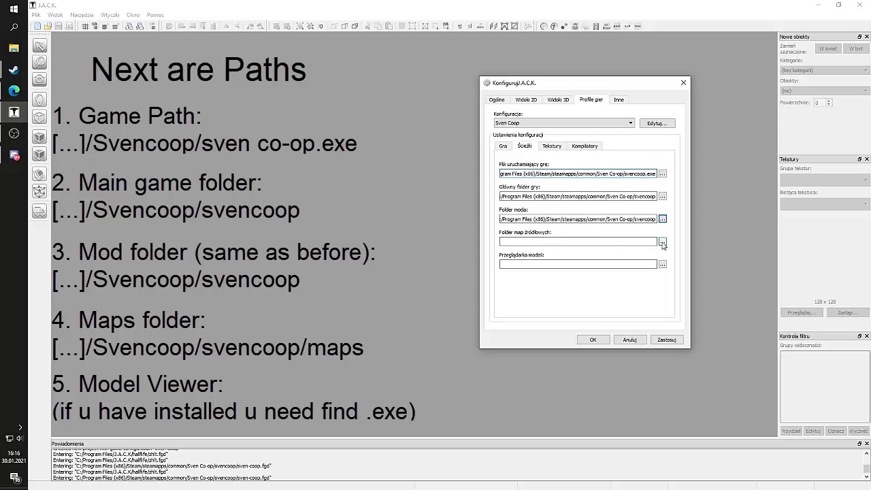
Task: Click the CLIP toolbar icon
Action: point(627,27)
